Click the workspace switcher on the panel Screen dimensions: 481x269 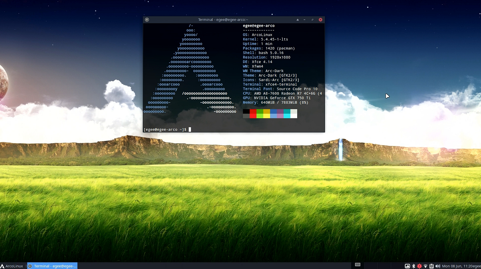[357, 264]
